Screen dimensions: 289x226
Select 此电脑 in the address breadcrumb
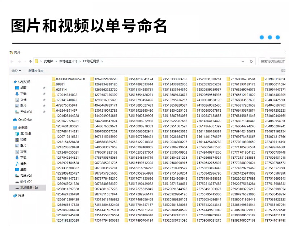tap(48, 61)
